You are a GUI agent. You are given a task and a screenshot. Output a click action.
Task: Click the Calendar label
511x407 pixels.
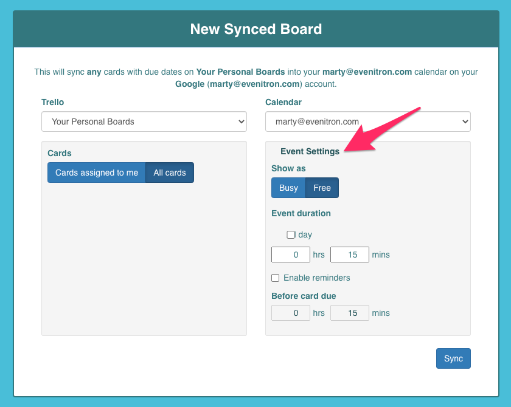[283, 102]
